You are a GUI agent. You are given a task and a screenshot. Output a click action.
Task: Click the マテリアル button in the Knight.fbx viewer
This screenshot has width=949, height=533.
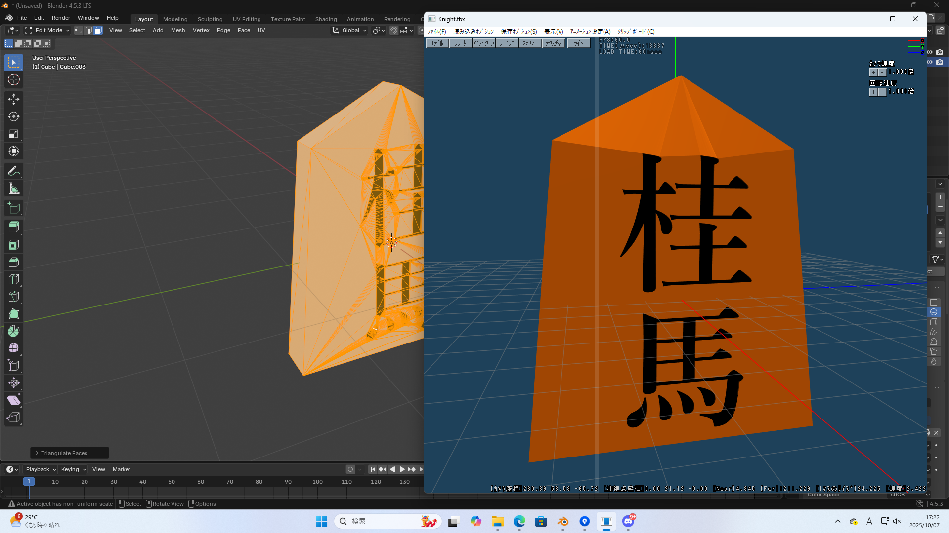[x=530, y=43]
